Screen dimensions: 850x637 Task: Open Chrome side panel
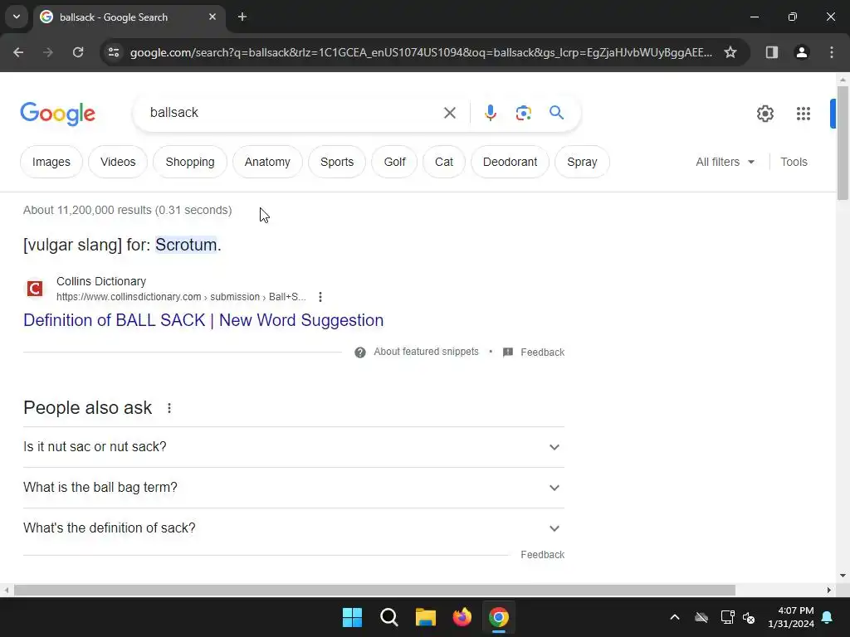[x=772, y=52]
